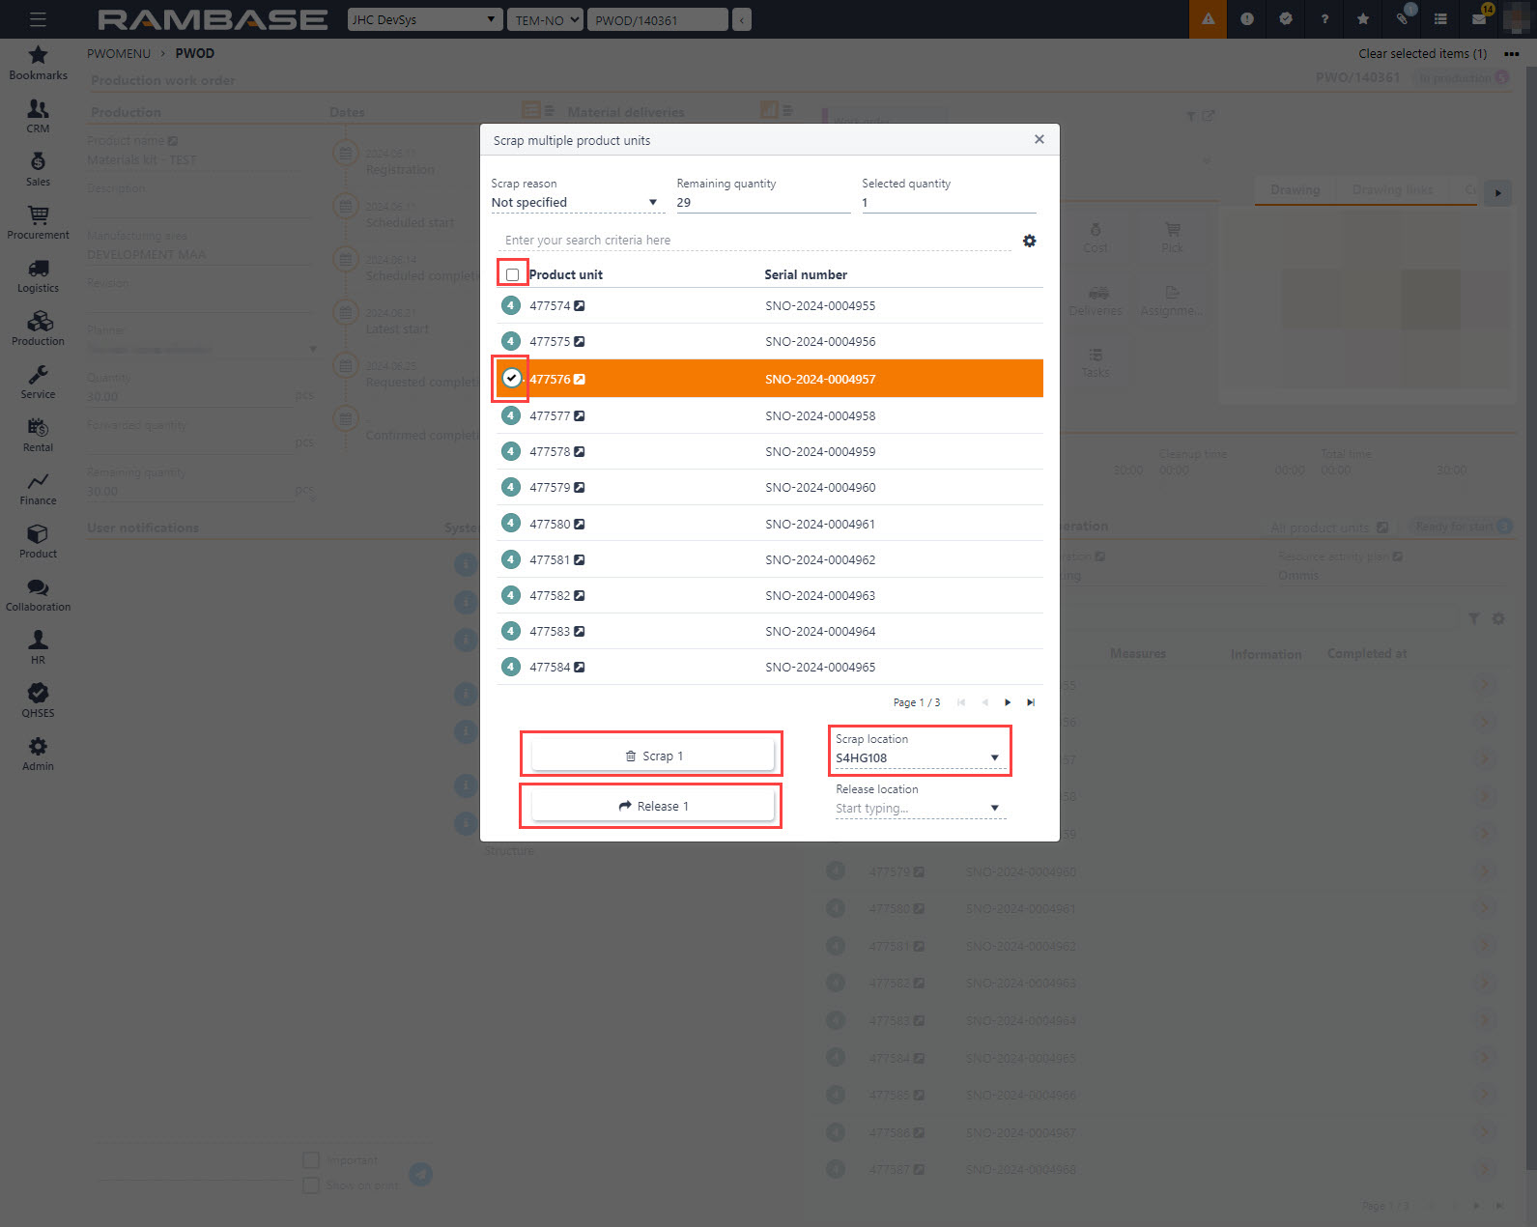This screenshot has width=1537, height=1227.
Task: Open the Service module
Action: click(x=38, y=382)
